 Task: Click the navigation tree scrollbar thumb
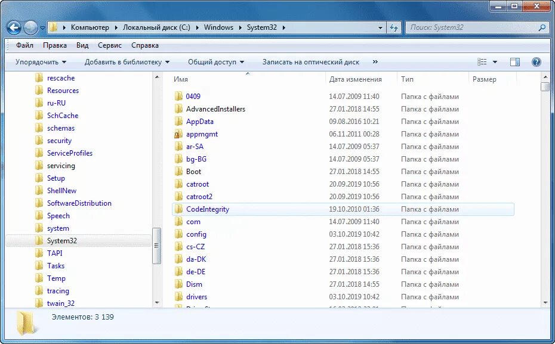tap(156, 246)
